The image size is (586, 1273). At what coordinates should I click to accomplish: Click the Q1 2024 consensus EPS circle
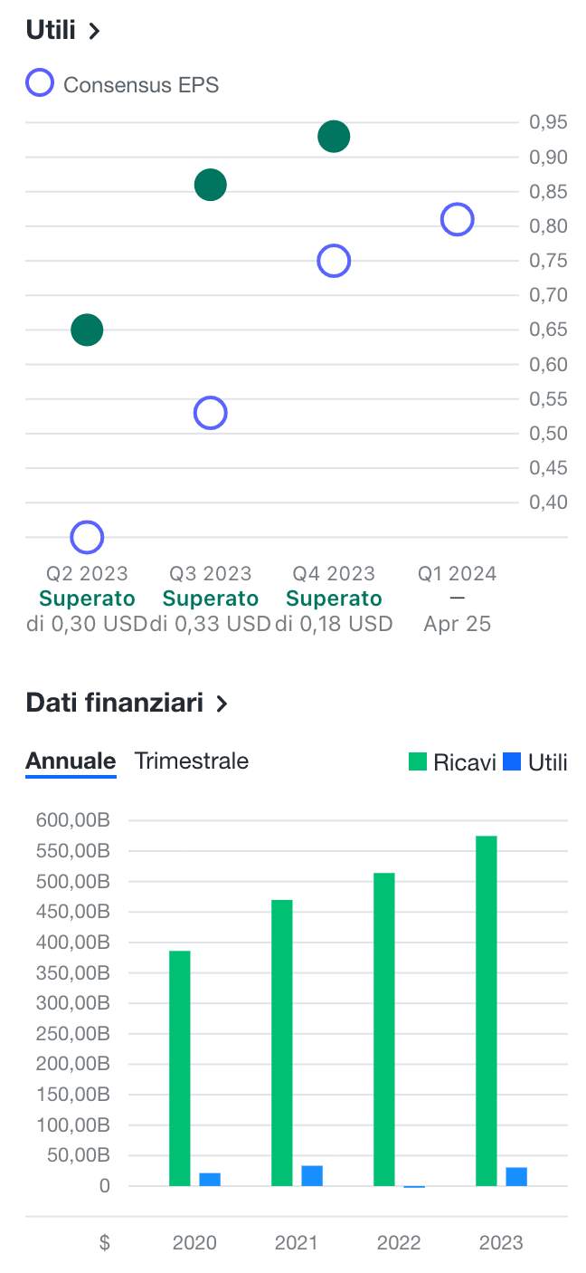[458, 219]
